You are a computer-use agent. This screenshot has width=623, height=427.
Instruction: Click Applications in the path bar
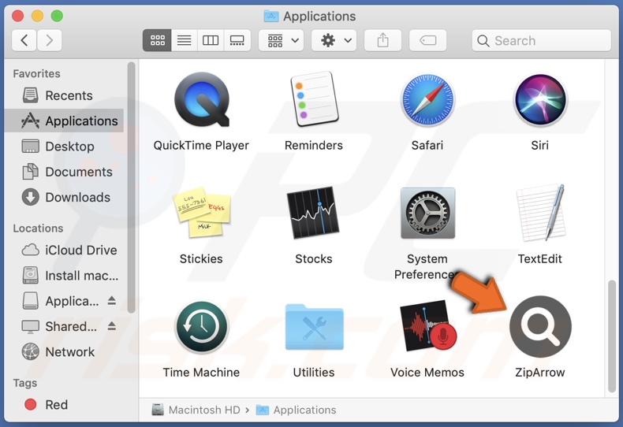tap(296, 410)
